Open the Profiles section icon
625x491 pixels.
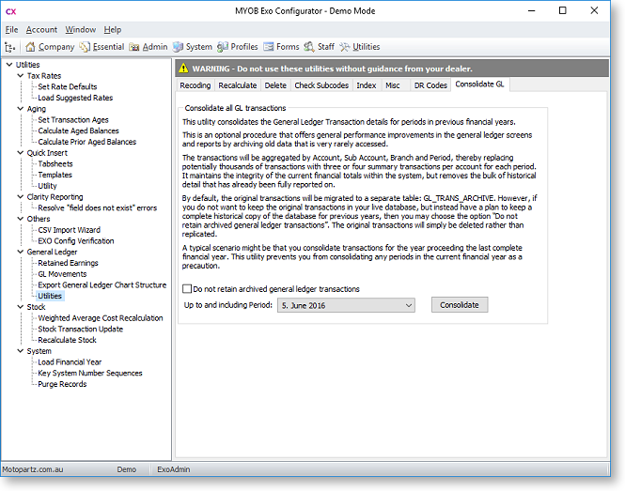coord(223,47)
